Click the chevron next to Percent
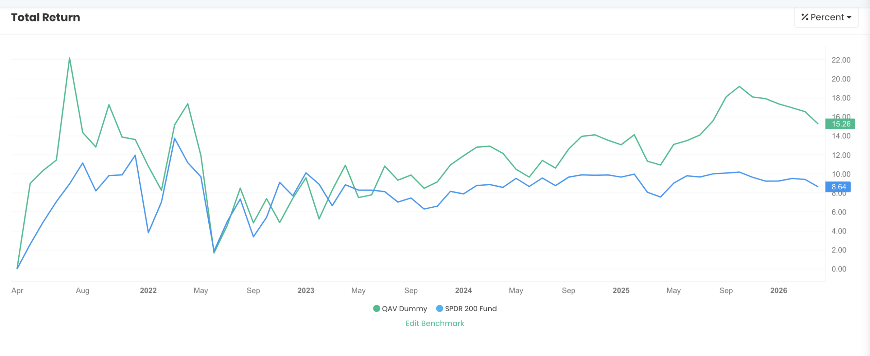870x356 pixels. 850,17
